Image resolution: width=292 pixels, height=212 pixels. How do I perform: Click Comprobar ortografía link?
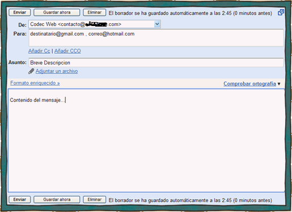249,84
